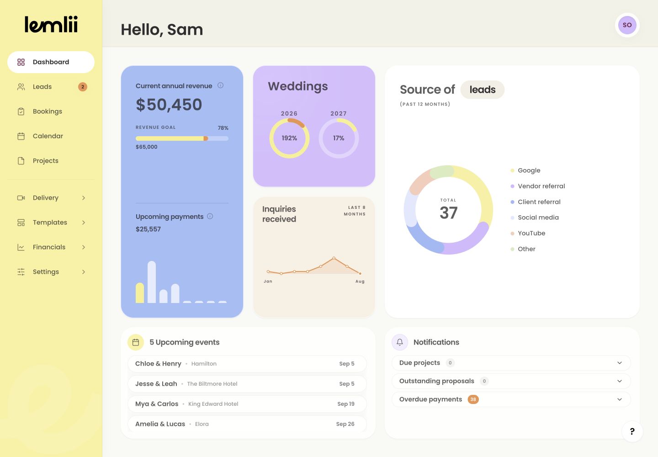Open Leads in the sidebar
The width and height of the screenshot is (658, 457).
tap(51, 87)
